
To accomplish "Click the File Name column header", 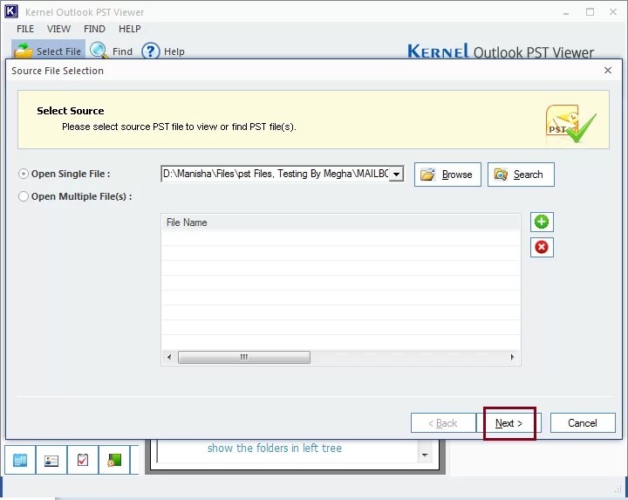I will coord(340,223).
